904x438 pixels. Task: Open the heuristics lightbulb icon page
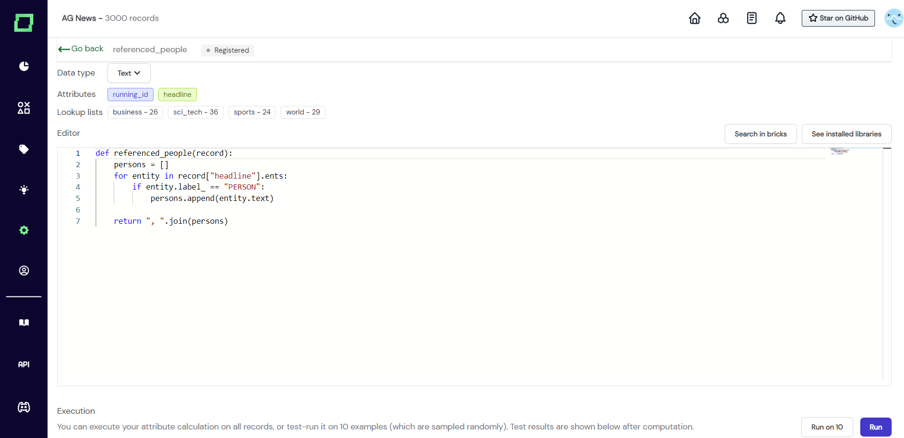pyautogui.click(x=24, y=190)
